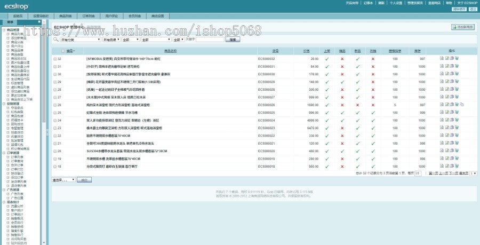Open 广告管理 item in sidebar tree
The width and height of the screenshot is (480, 245).
coord(13,190)
